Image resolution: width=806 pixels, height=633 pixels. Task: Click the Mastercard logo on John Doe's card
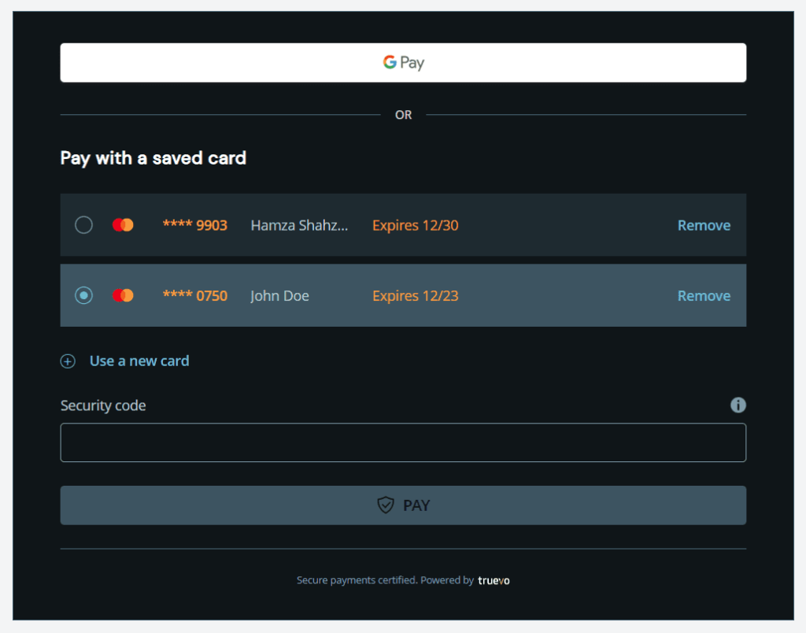coord(123,296)
